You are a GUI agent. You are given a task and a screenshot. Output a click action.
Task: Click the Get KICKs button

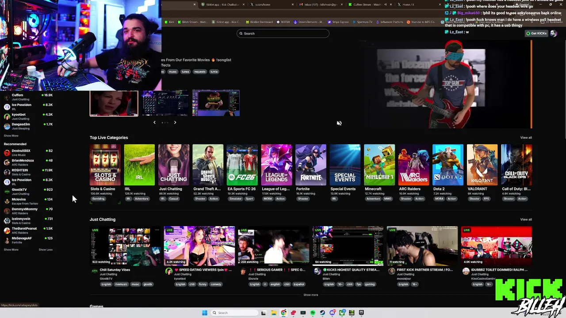[x=536, y=34]
